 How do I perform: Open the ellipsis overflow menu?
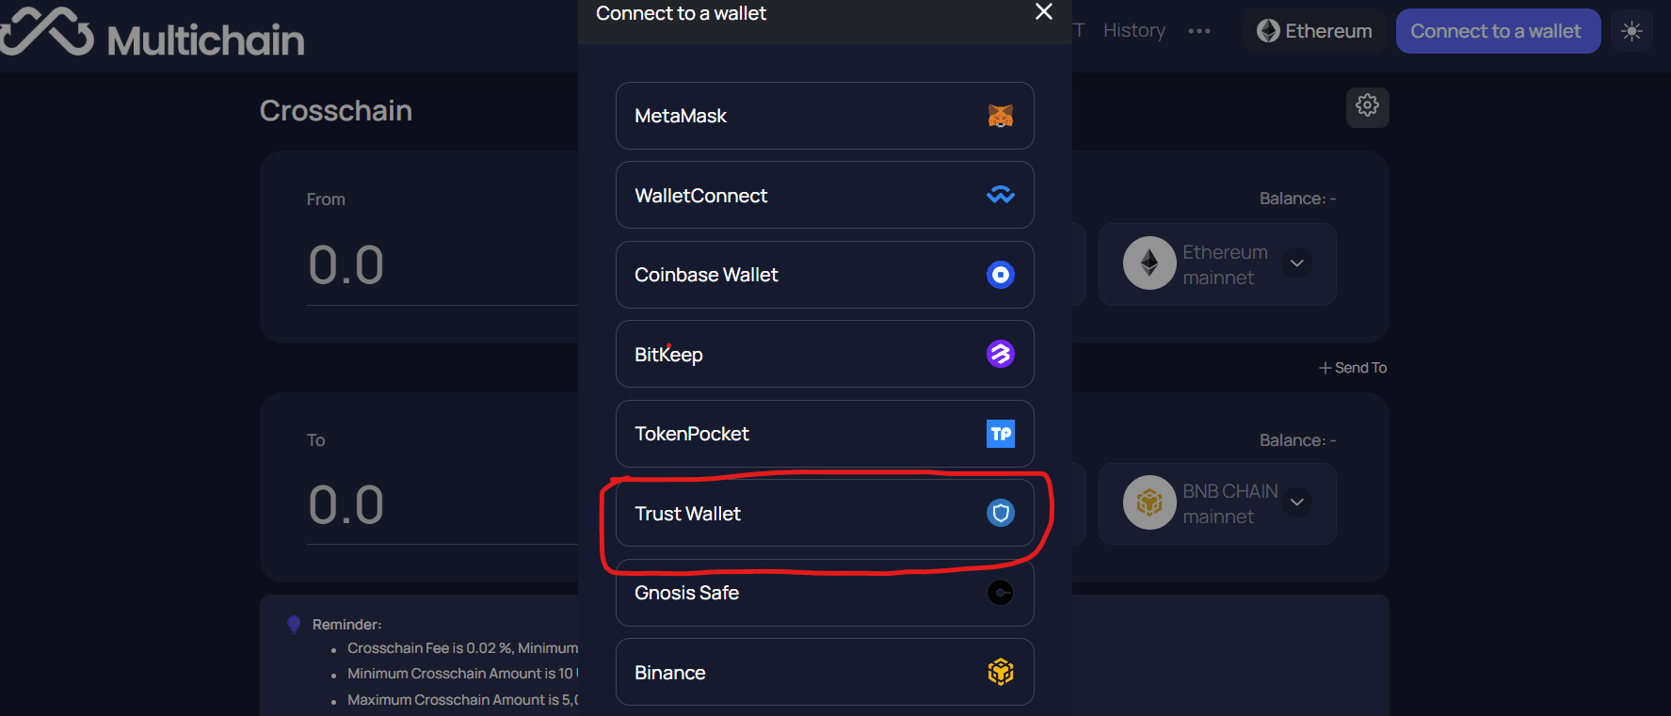pos(1199,30)
